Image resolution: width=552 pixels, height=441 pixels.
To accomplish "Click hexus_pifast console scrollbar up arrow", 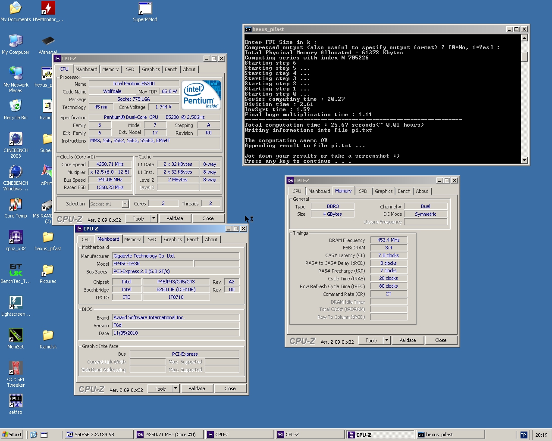I will coord(524,38).
